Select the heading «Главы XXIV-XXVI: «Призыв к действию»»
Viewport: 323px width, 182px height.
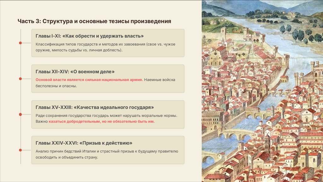pyautogui.click(x=84, y=143)
